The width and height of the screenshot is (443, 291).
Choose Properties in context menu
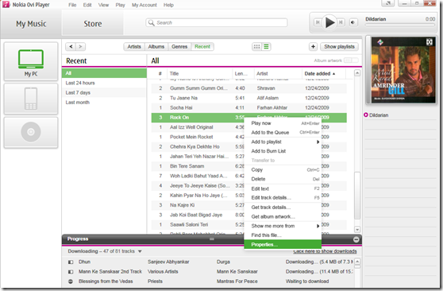click(x=283, y=245)
